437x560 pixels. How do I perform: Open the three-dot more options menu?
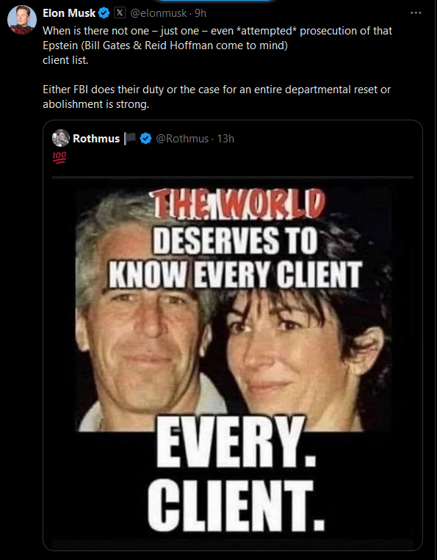pos(416,13)
